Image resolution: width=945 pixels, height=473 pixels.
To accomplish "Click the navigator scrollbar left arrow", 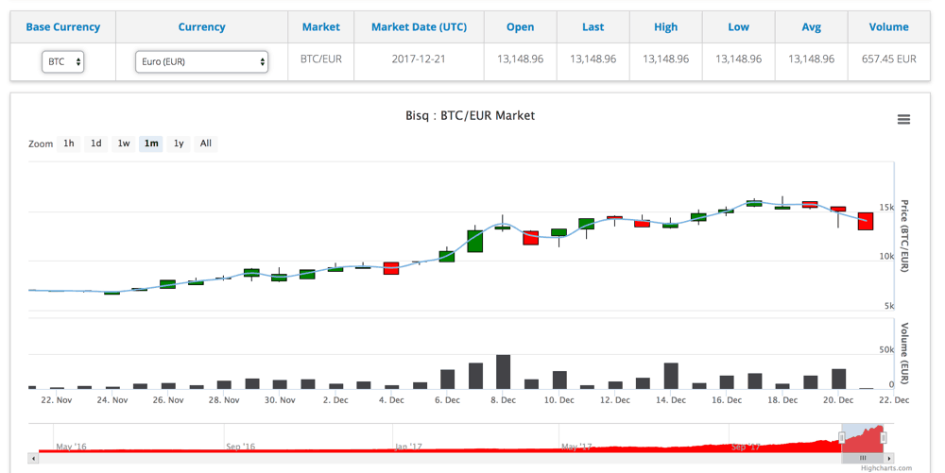I will tap(34, 459).
